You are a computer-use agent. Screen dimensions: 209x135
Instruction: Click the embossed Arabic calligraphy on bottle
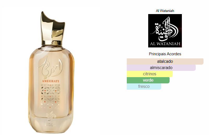pos(51,68)
